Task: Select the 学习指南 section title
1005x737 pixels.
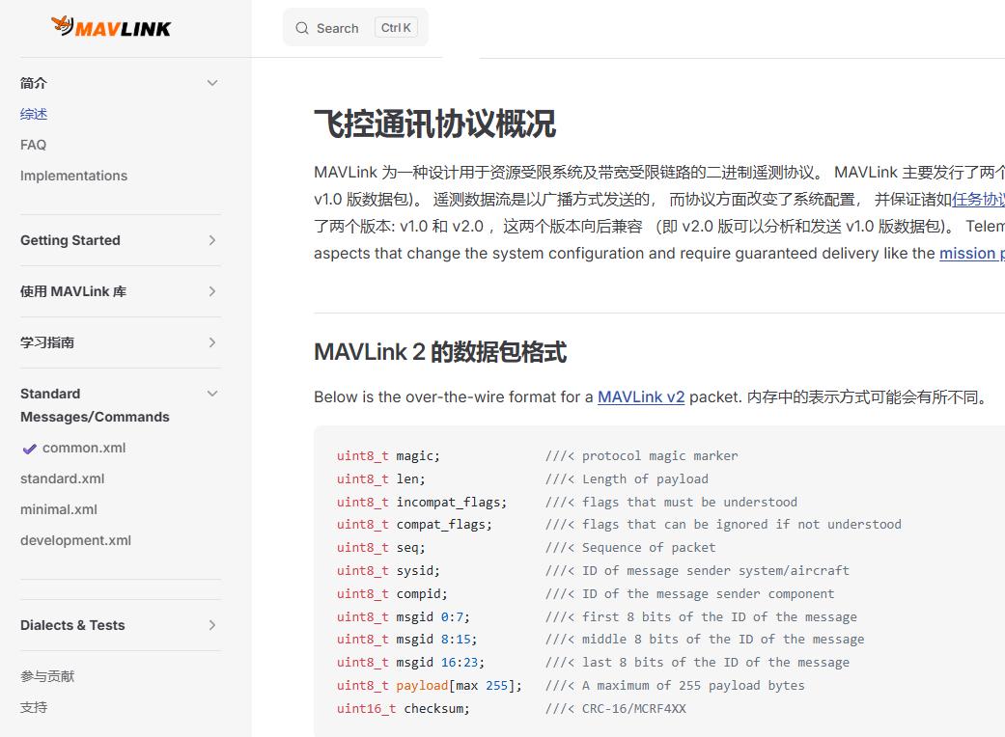Action: point(47,342)
